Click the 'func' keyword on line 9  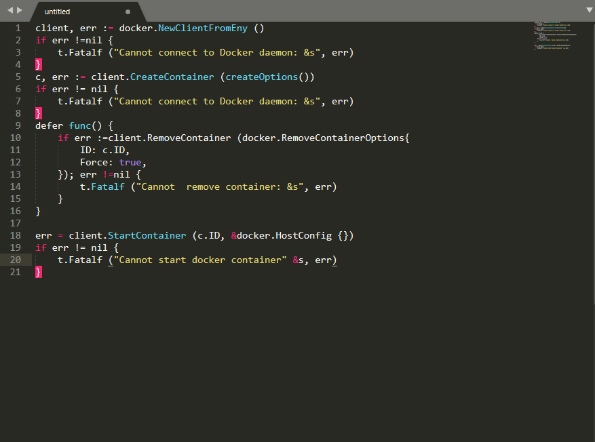(x=79, y=125)
